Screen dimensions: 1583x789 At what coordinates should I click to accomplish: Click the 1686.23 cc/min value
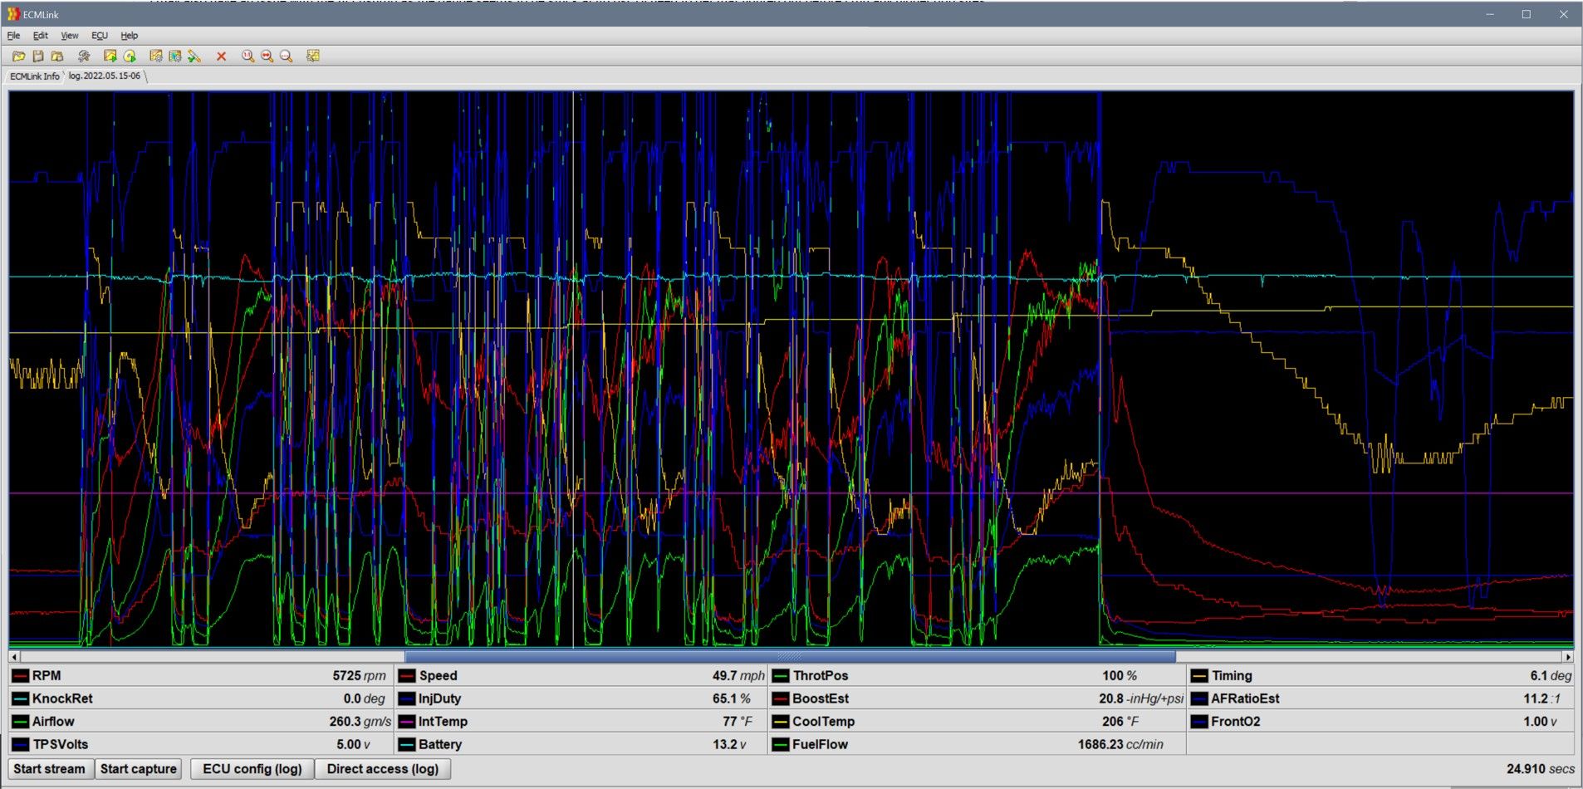coord(1120,745)
